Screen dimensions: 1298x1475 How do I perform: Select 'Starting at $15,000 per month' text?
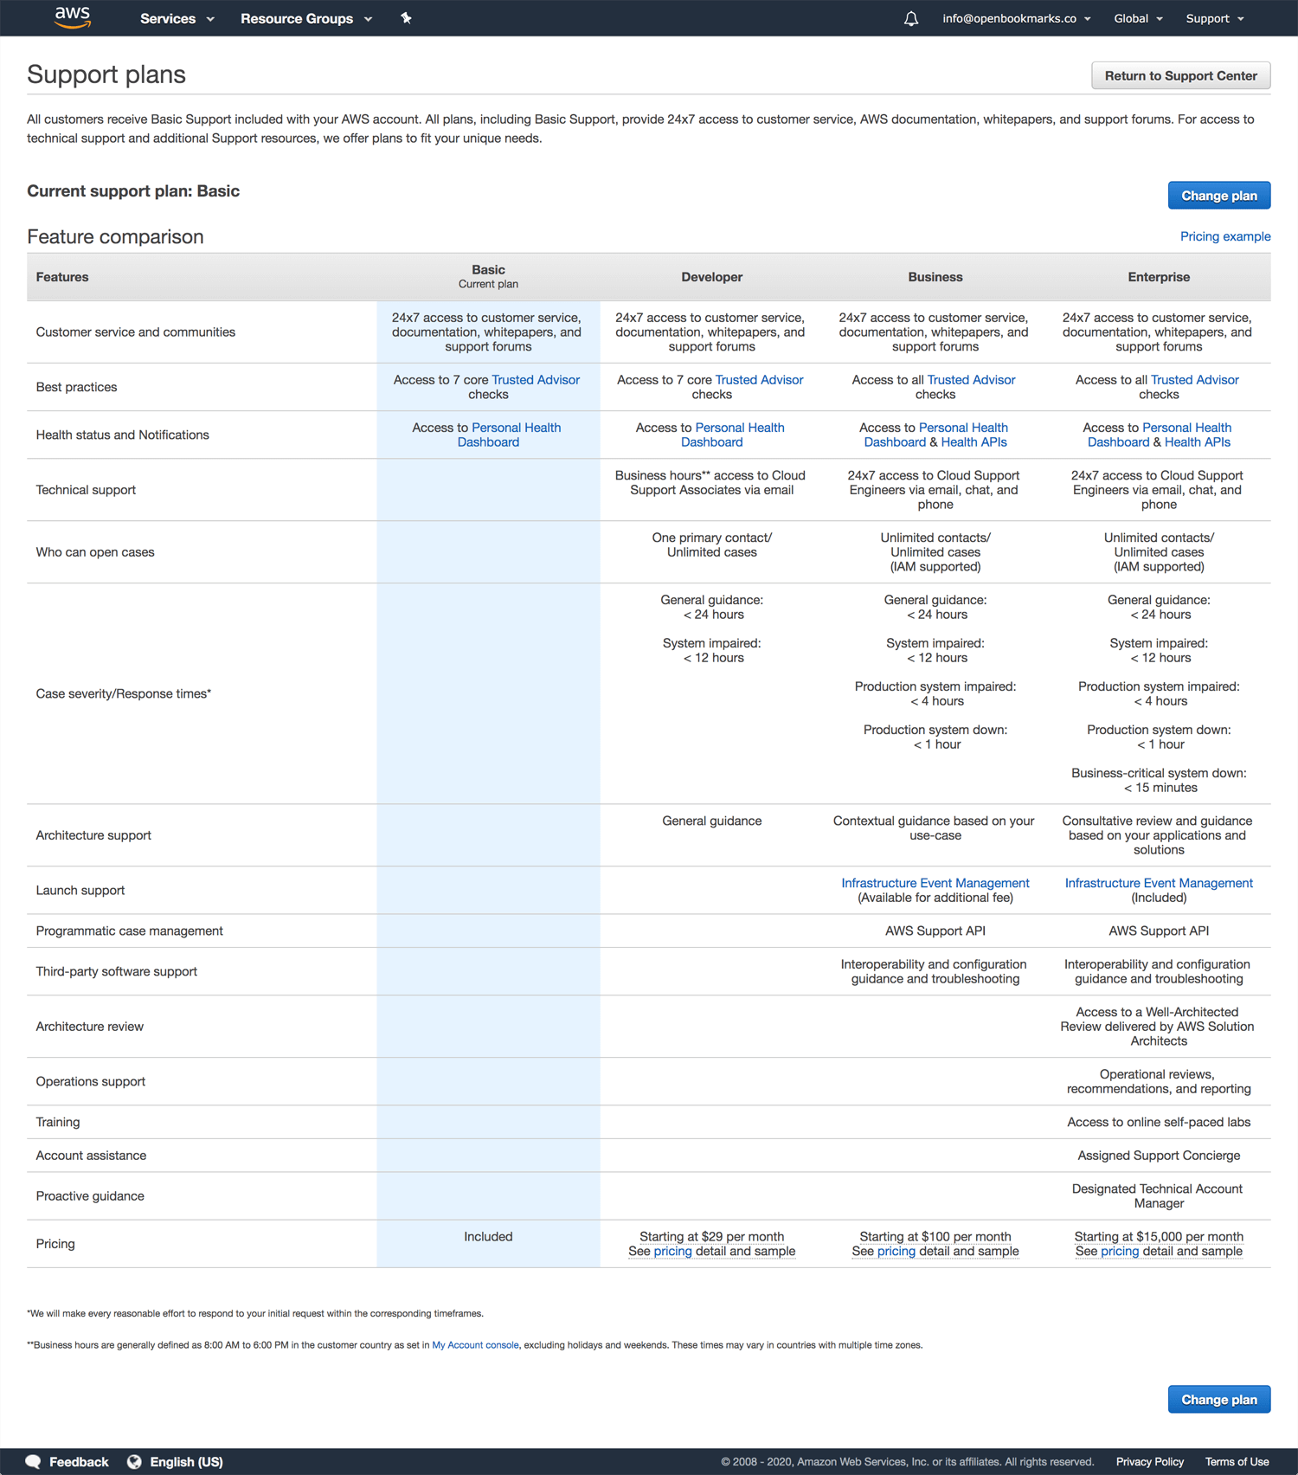[x=1159, y=1236]
